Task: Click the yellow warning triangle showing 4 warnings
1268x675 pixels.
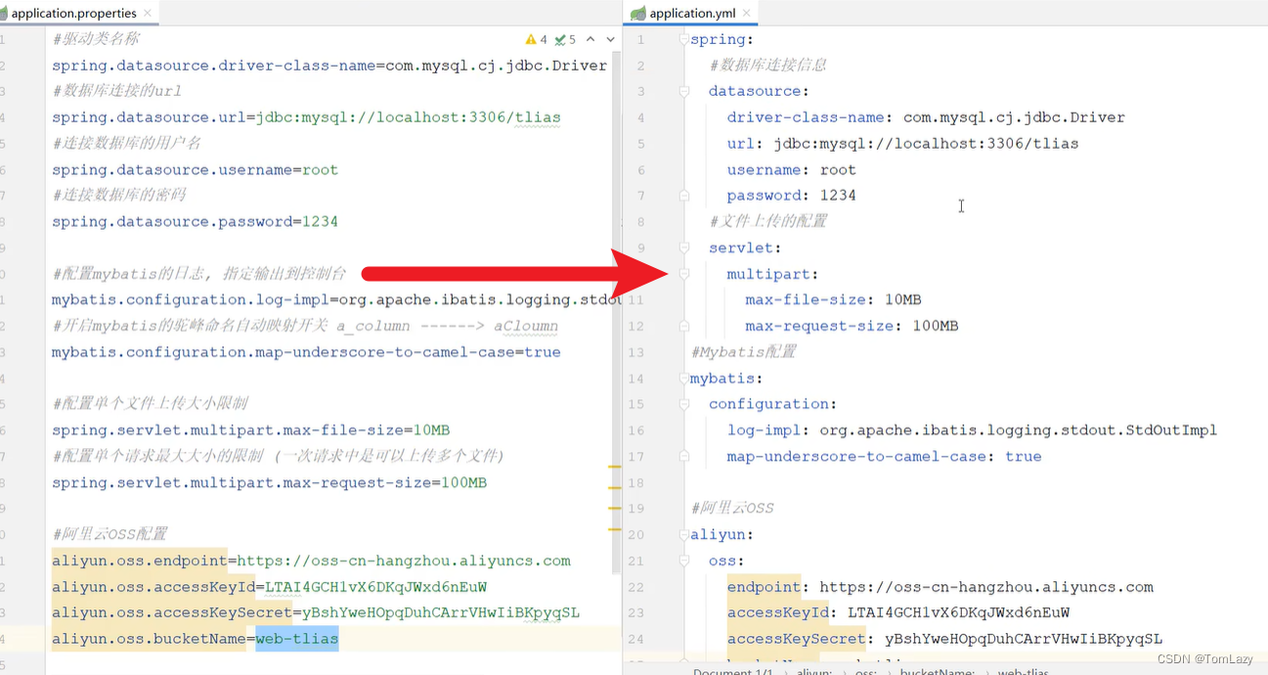Action: coord(533,39)
